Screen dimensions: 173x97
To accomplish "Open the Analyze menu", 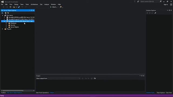I will pos(46,4).
